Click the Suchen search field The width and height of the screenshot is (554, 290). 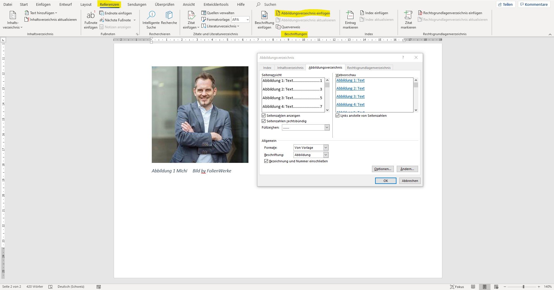[x=270, y=4]
